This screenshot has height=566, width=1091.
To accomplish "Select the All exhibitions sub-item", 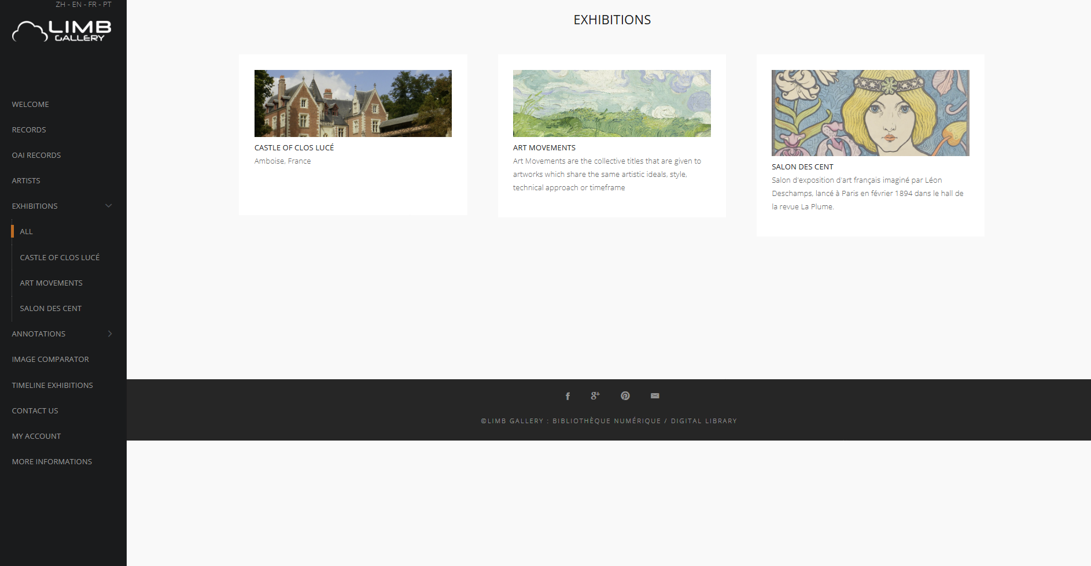I will click(x=27, y=232).
